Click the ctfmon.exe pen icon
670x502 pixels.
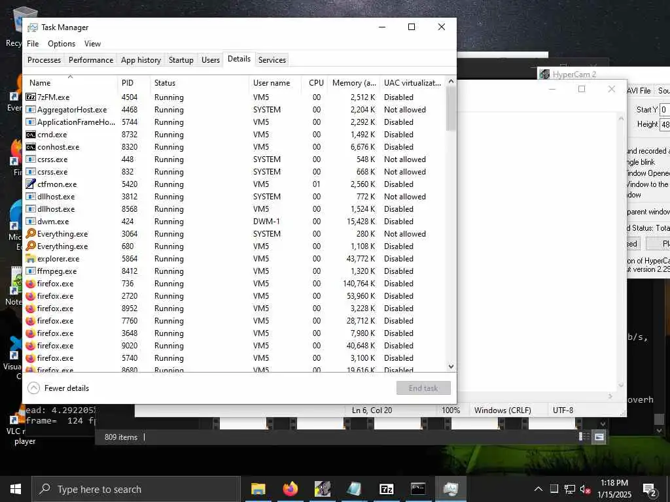click(x=30, y=184)
